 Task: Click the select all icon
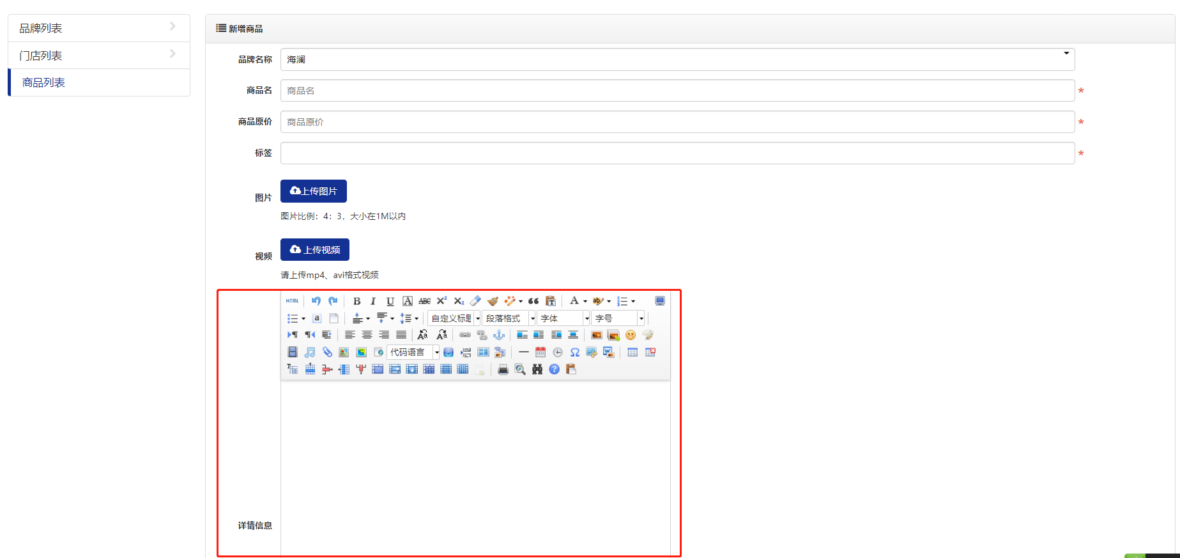(317, 318)
